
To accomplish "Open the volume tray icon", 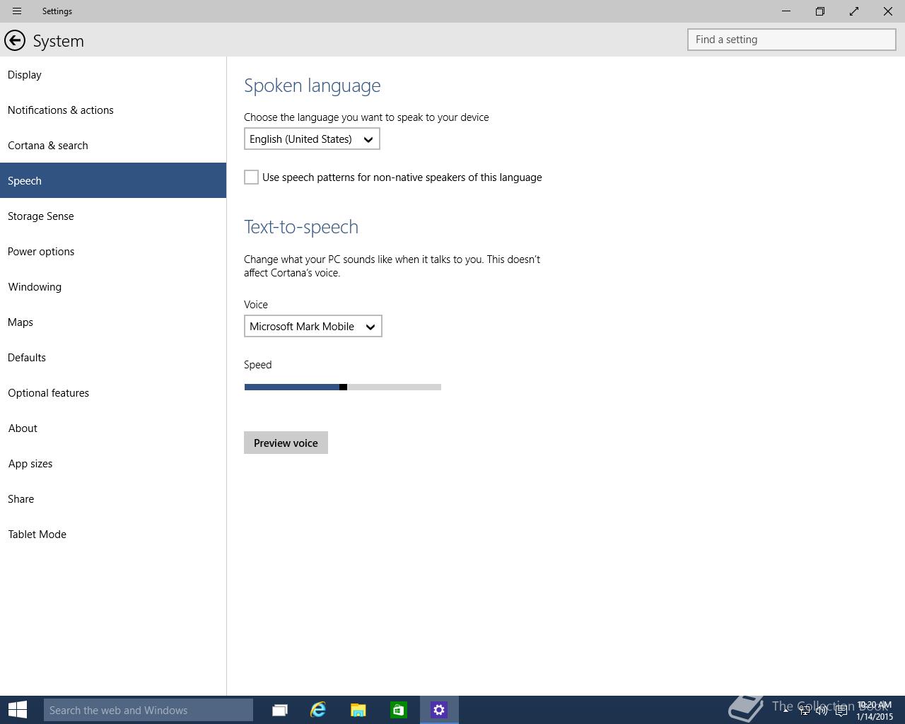I will pyautogui.click(x=822, y=711).
